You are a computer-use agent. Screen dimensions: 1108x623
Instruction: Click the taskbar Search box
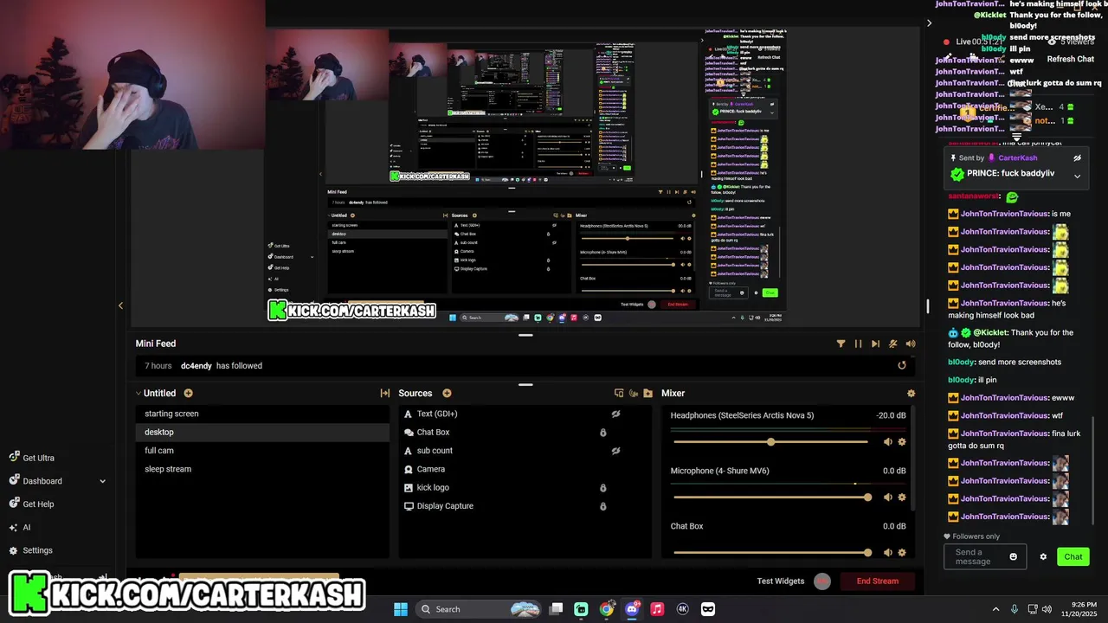click(479, 609)
